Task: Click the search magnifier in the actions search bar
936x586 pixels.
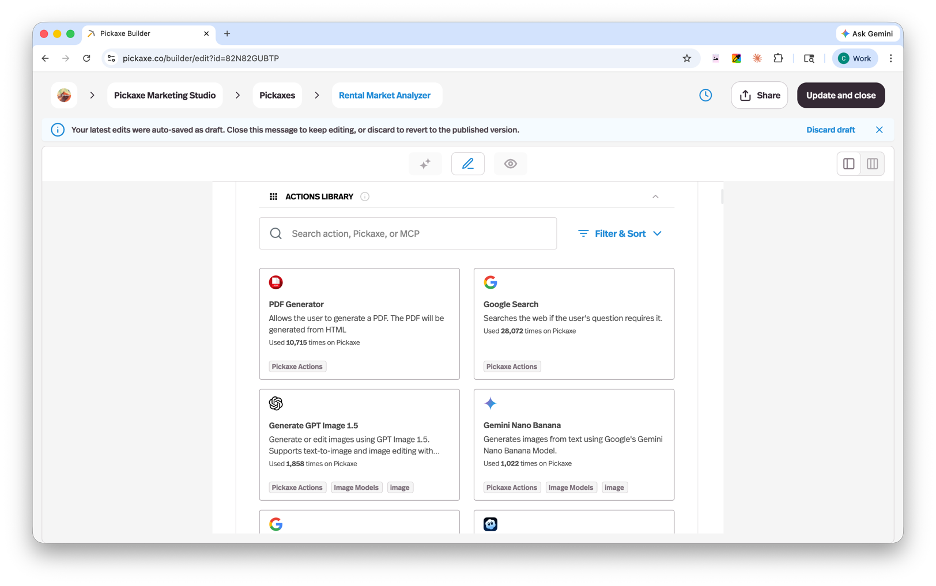Action: (x=275, y=233)
